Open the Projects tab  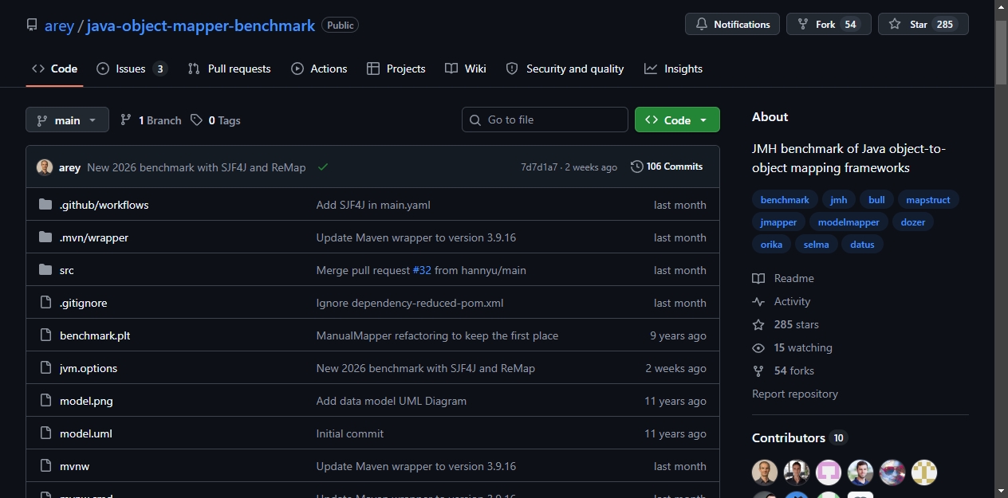396,69
